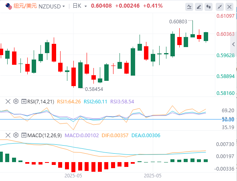Close the chart panel with X icon

coord(229,7)
